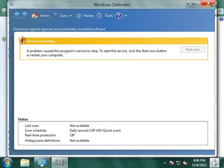
Task: Go back with the Back arrow button
Action: [x=17, y=15]
